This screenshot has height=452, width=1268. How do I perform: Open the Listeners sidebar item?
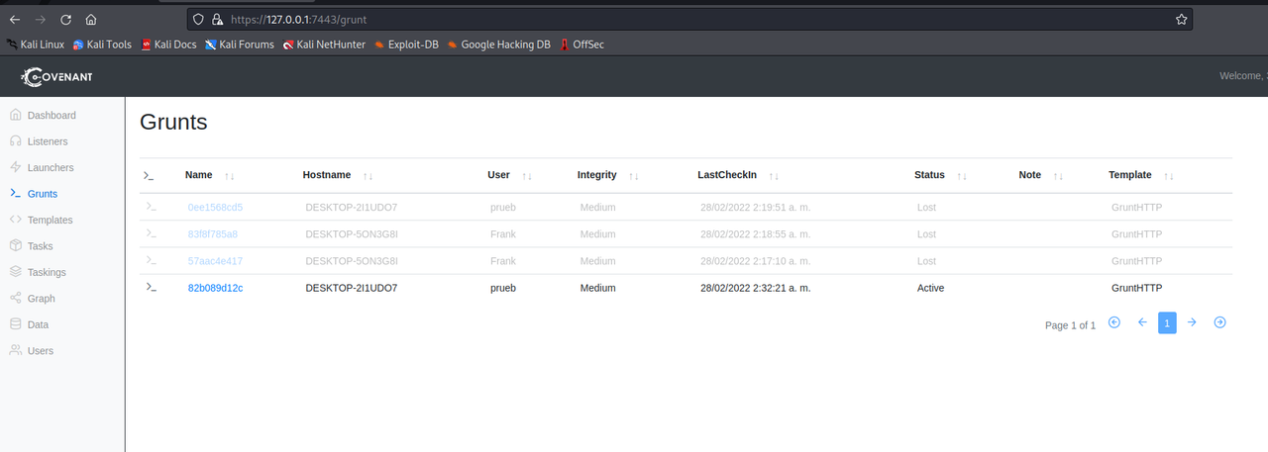[39, 141]
